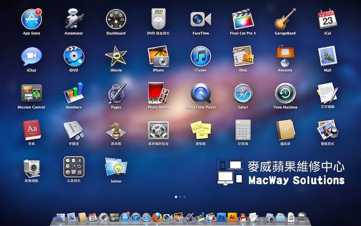
Task: Launch Safari from the Launchpad grid
Action: point(243,93)
